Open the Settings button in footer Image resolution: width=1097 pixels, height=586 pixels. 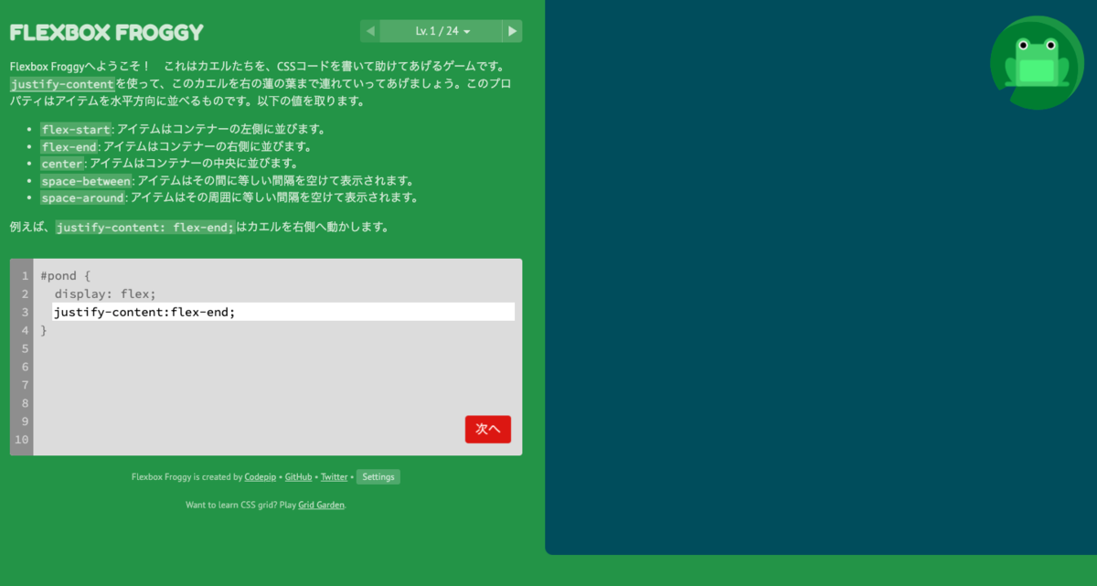[x=378, y=477]
